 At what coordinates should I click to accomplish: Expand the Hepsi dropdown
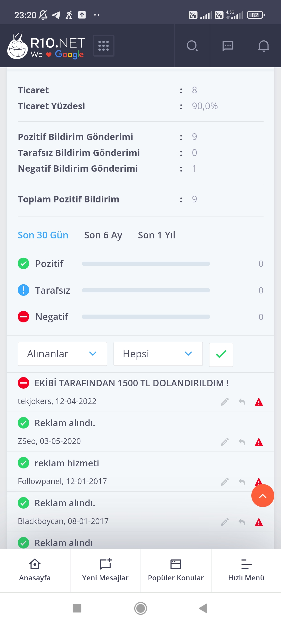click(x=158, y=354)
